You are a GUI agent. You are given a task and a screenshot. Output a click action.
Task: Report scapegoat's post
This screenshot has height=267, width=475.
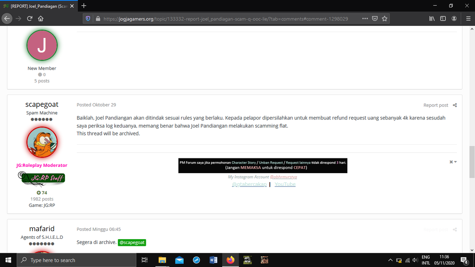436,105
